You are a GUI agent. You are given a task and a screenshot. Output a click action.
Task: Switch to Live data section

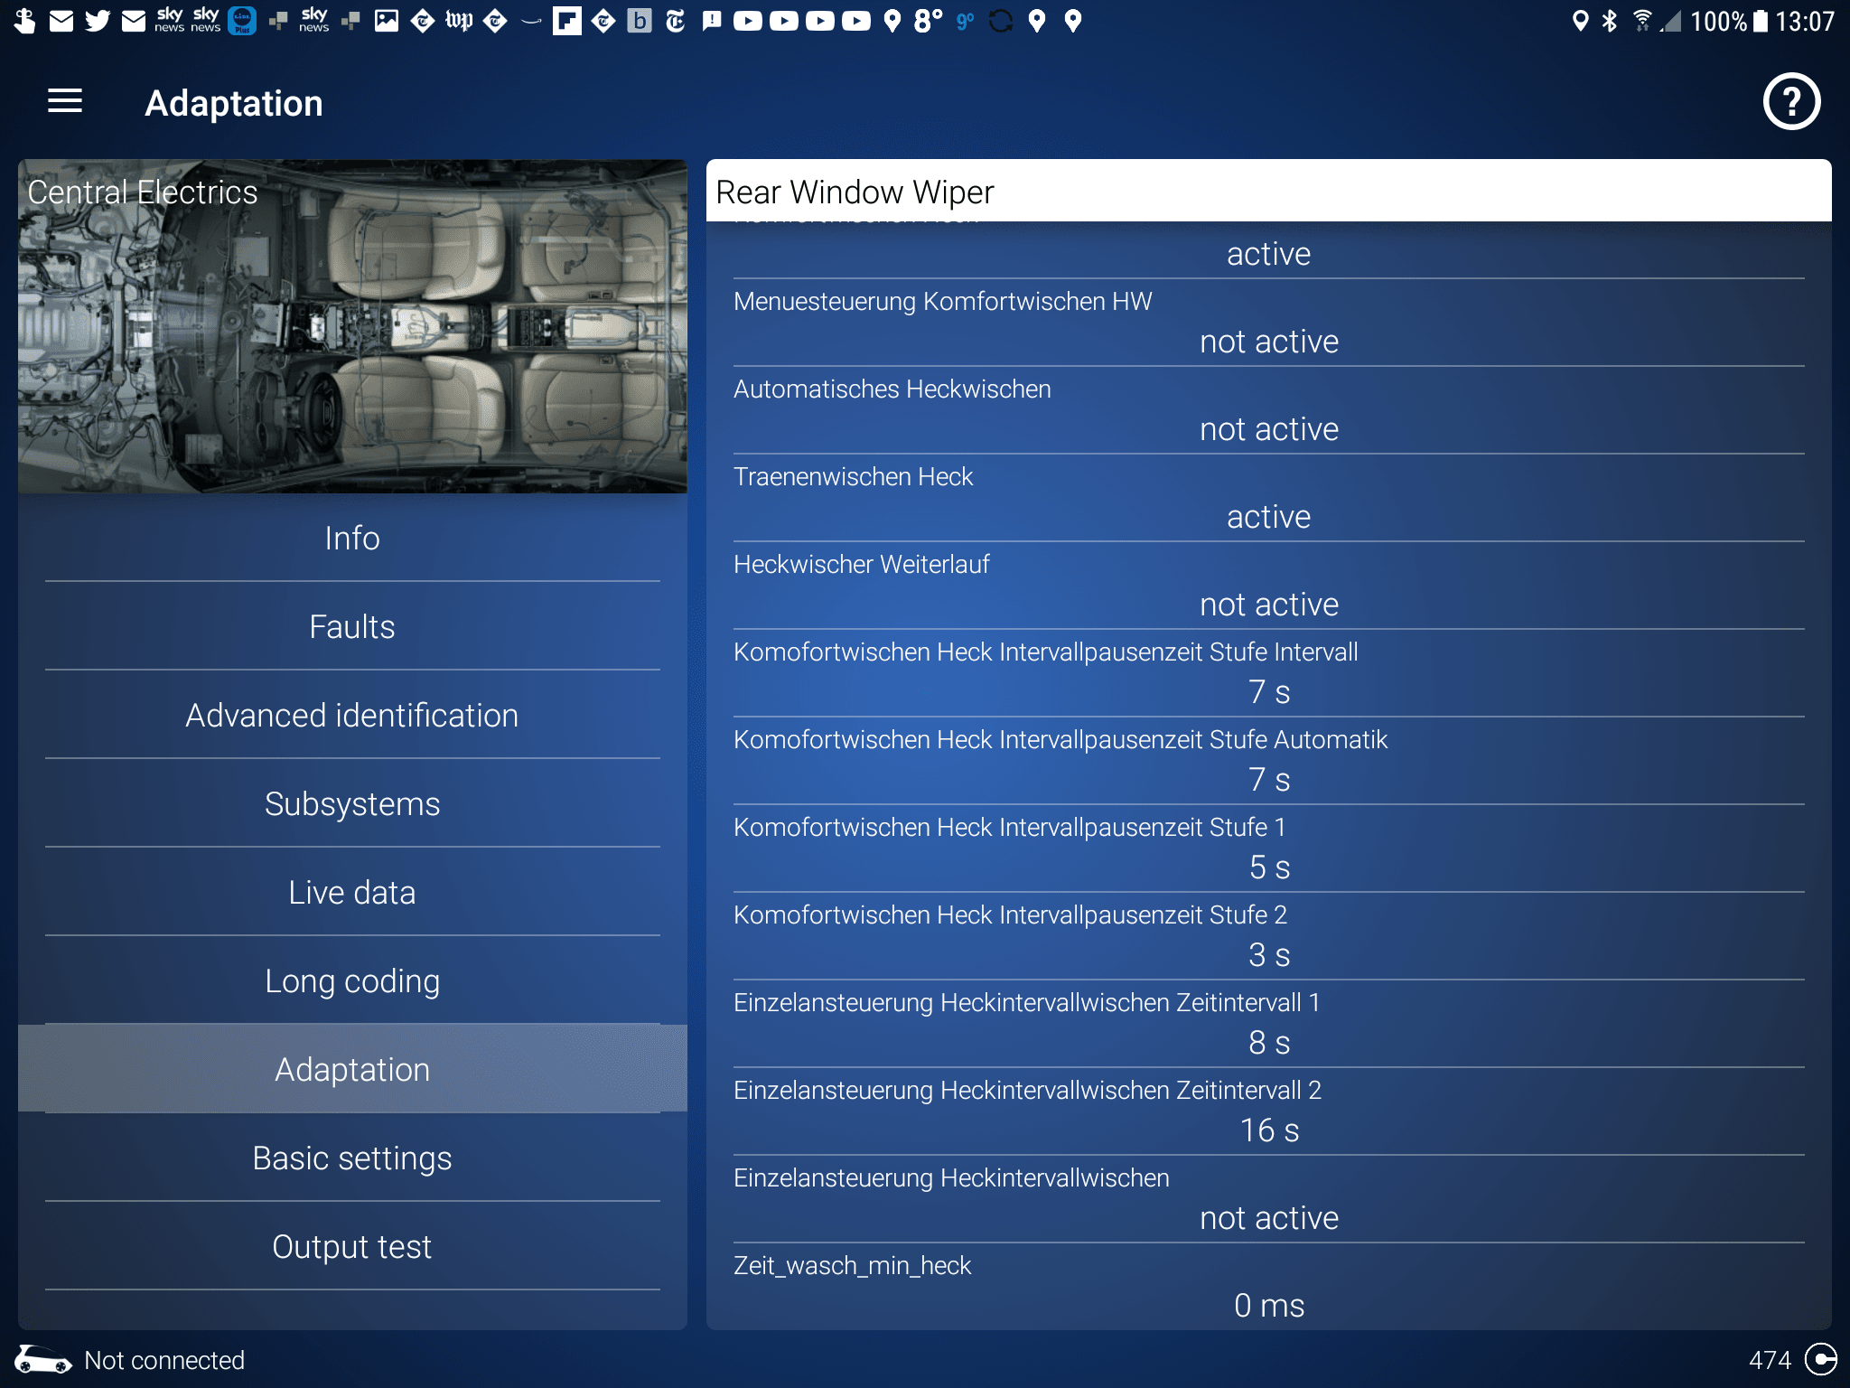352,893
